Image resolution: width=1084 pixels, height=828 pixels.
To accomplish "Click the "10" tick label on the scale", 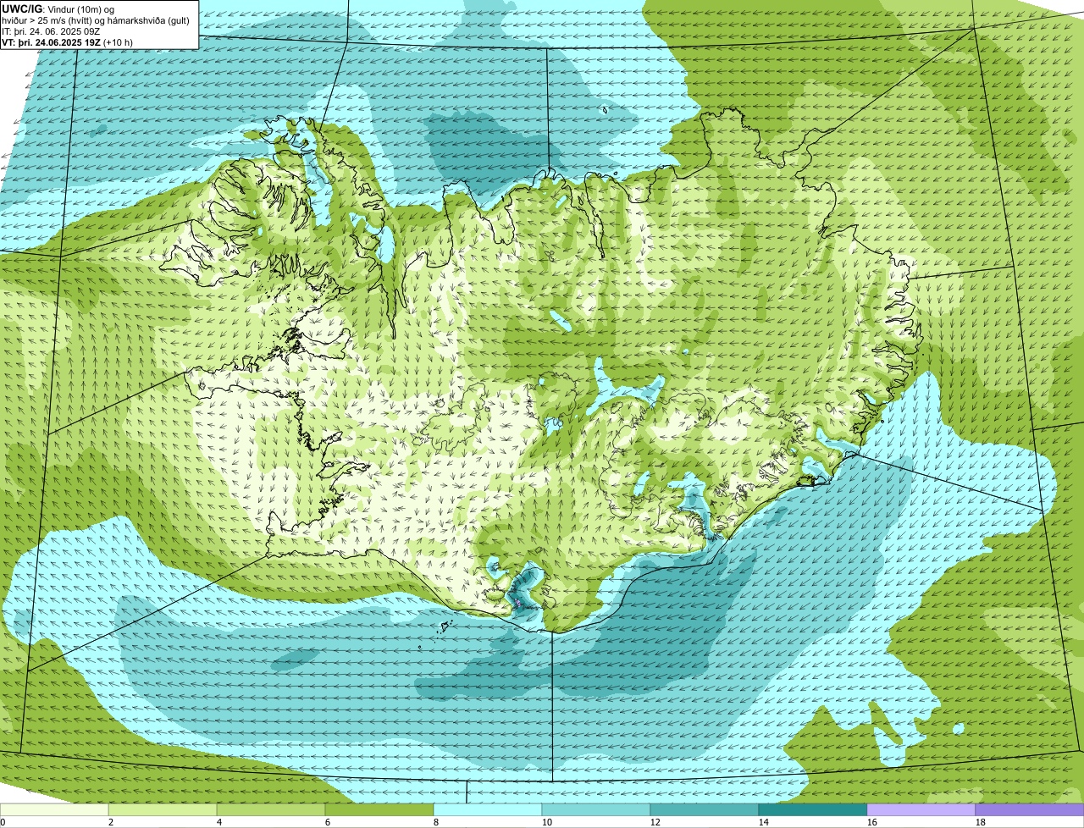I will [547, 822].
